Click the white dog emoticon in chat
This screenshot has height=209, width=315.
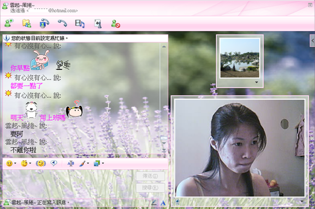click(x=31, y=110)
